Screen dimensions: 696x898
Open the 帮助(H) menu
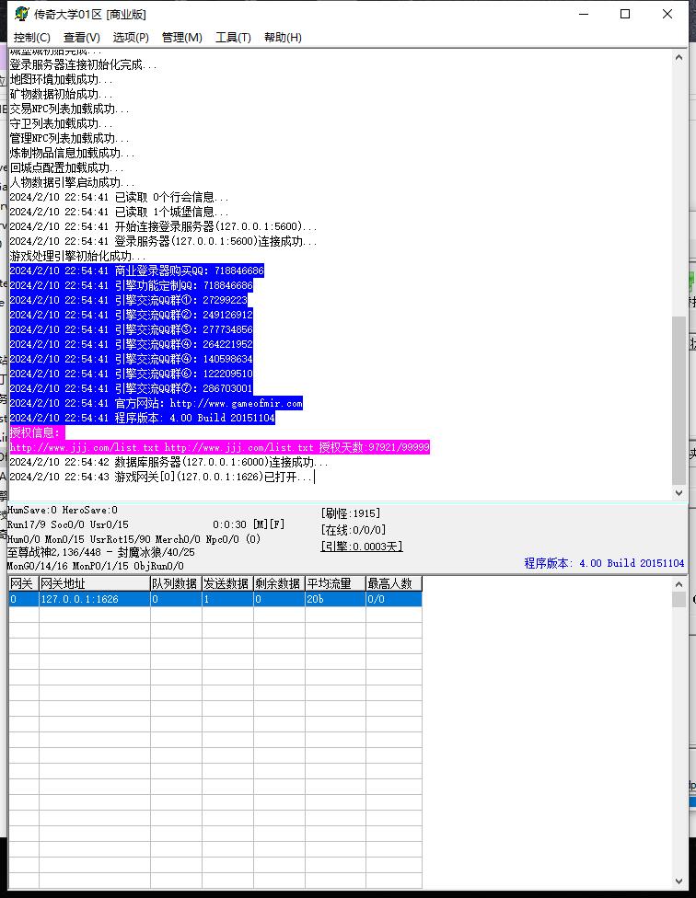(283, 37)
